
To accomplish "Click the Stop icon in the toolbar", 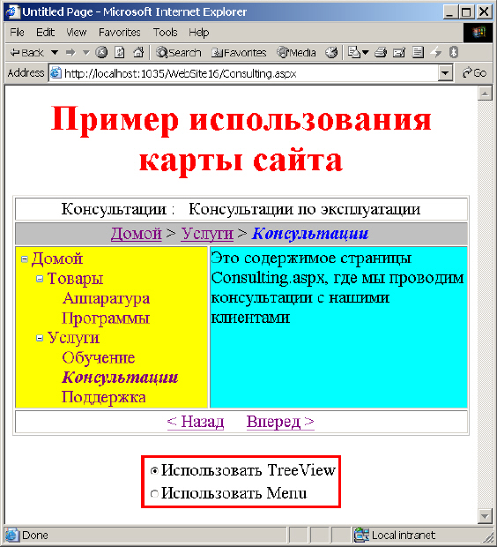I will point(101,53).
